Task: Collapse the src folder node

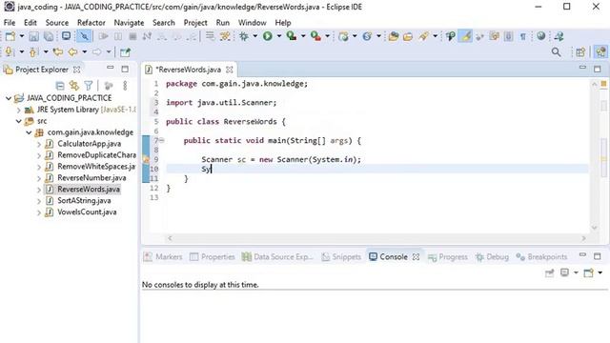Action: pyautogui.click(x=19, y=121)
